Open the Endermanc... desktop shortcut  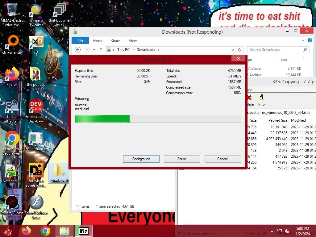[36, 141]
